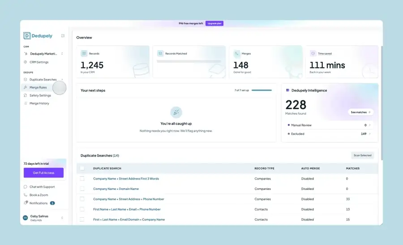Click the Dedupely Intelligence purple icon
The image size is (403, 245).
[287, 90]
